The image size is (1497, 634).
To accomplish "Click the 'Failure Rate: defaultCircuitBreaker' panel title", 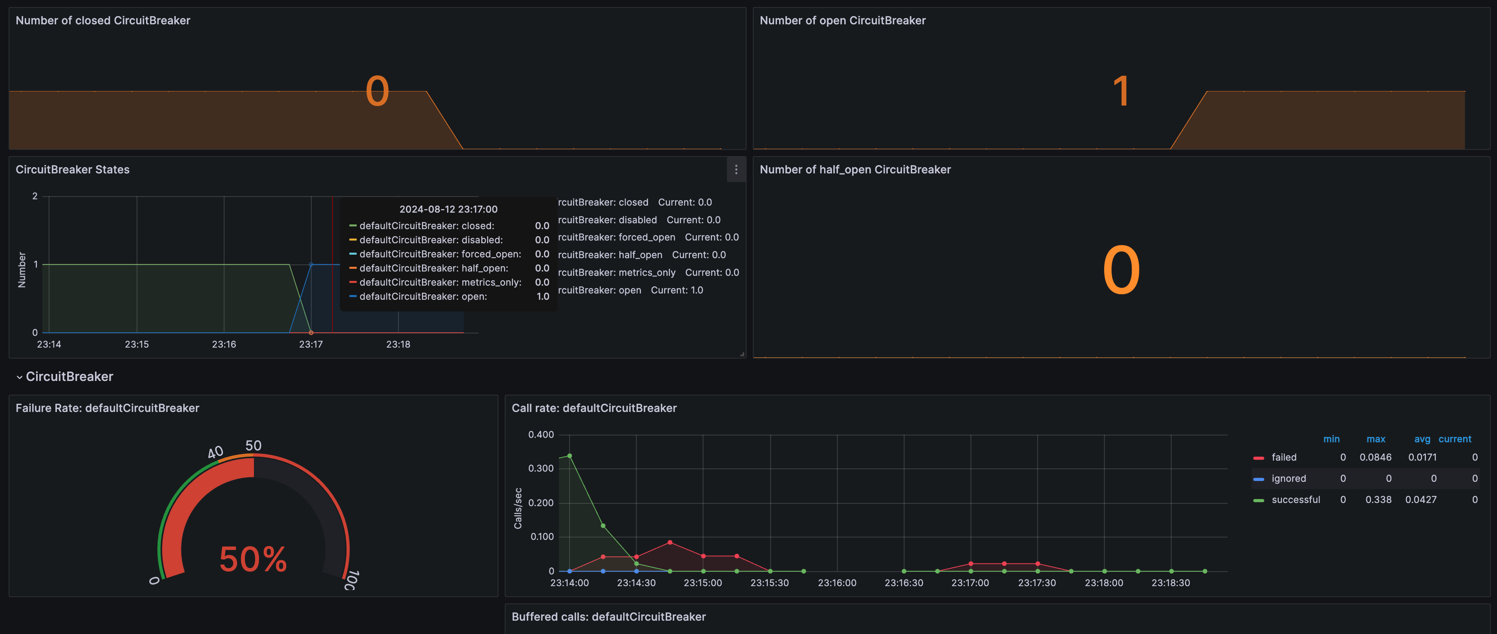I will coord(108,408).
